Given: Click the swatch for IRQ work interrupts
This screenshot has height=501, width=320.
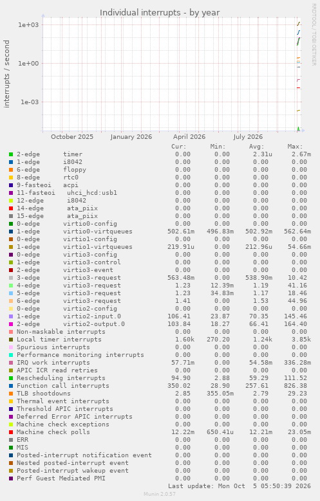Looking at the screenshot, I should [x=11, y=363].
